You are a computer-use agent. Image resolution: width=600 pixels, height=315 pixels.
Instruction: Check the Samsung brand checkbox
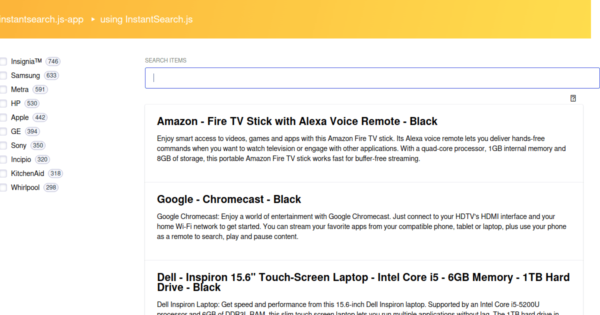click(3, 75)
